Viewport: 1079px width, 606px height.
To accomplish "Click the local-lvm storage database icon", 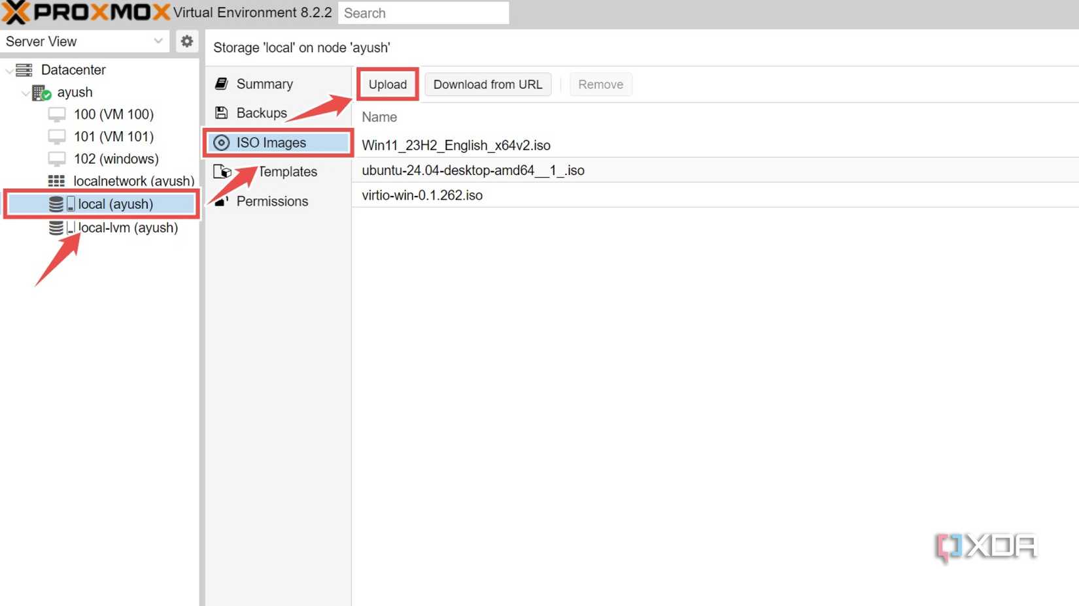I will pyautogui.click(x=56, y=227).
